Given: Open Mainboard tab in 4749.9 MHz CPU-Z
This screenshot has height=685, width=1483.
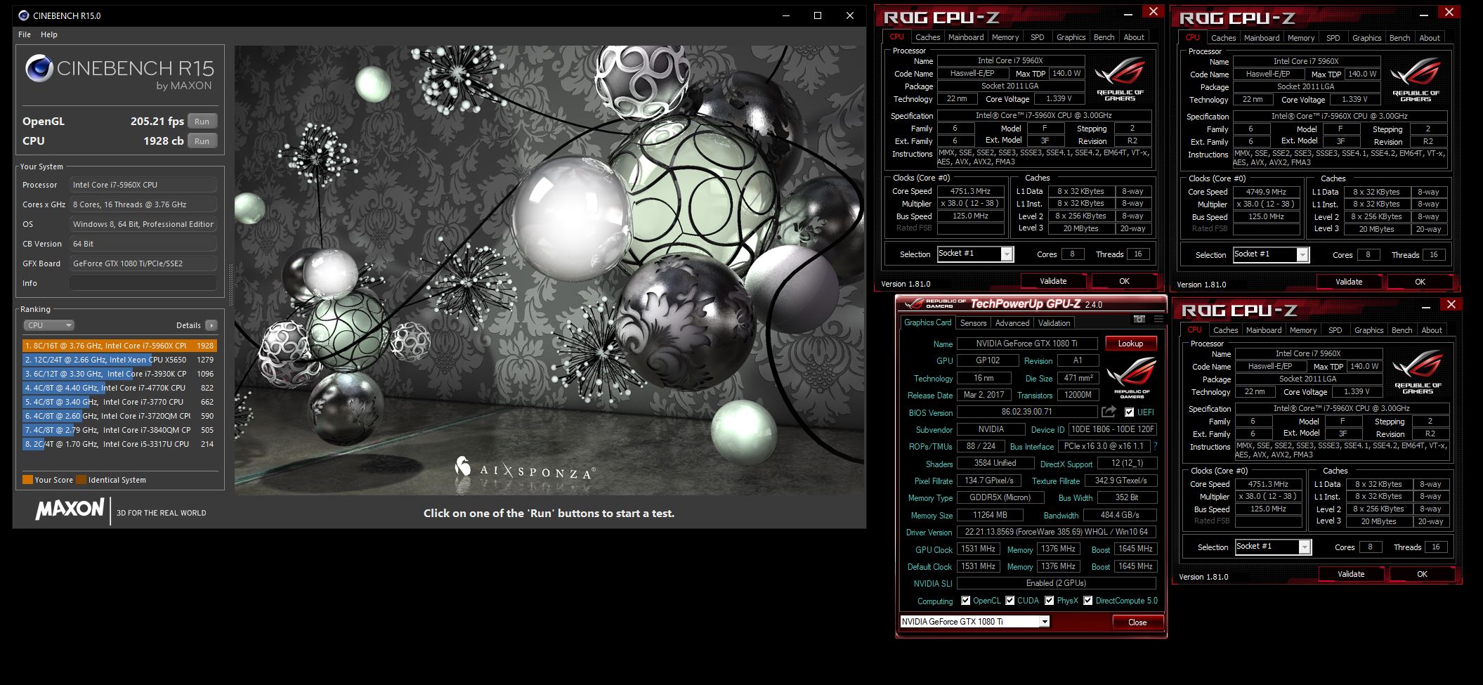Looking at the screenshot, I should pyautogui.click(x=1262, y=38).
